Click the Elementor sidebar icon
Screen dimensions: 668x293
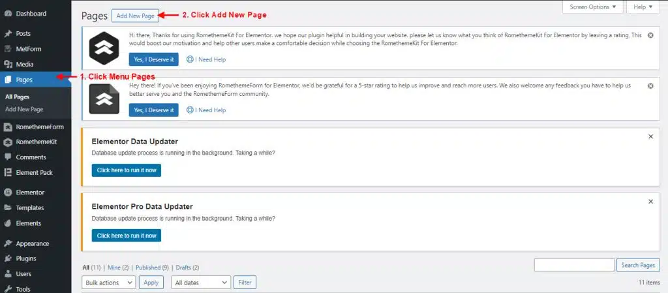8,193
